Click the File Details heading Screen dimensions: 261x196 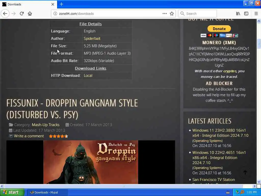90,24
